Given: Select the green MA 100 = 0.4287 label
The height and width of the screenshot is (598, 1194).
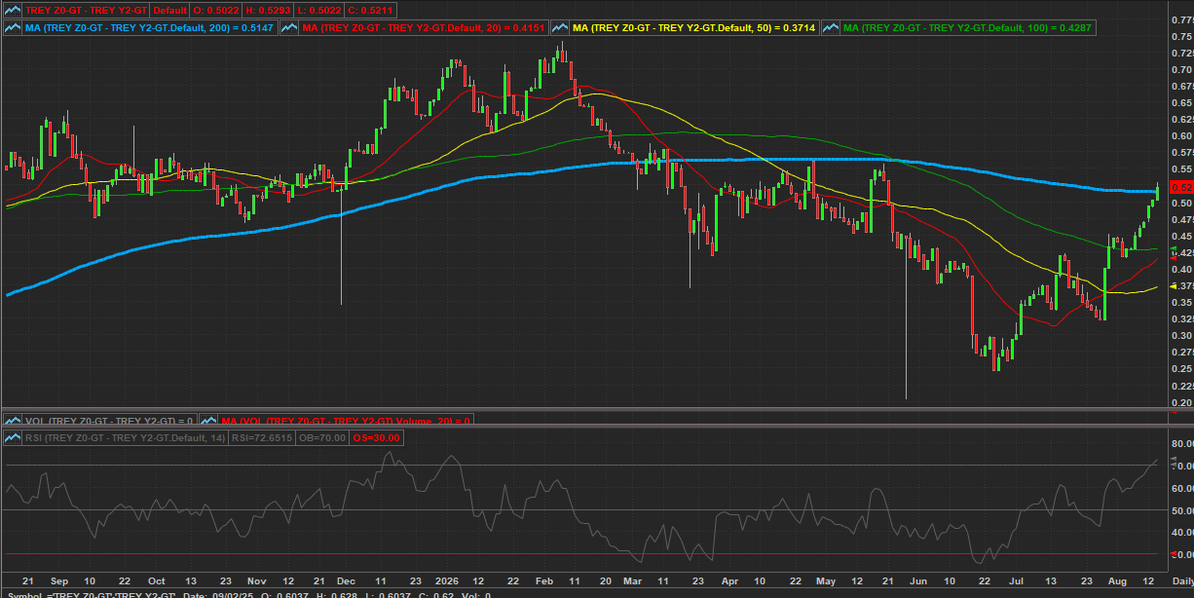Looking at the screenshot, I should tap(969, 28).
